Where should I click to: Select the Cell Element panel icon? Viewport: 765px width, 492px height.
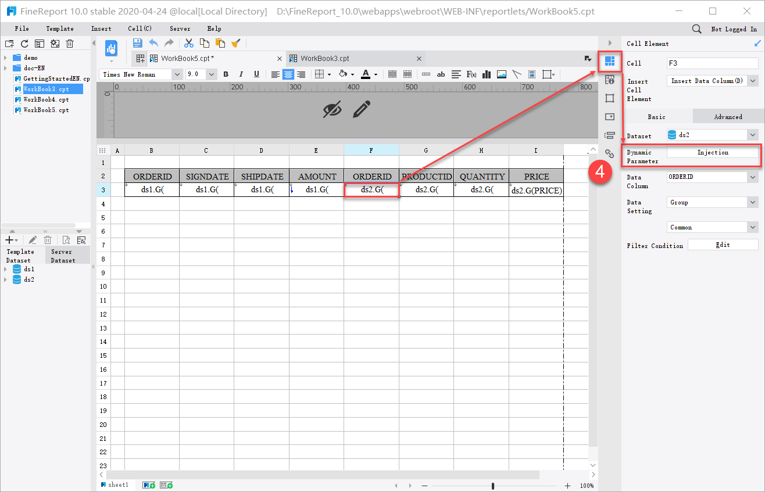click(610, 62)
